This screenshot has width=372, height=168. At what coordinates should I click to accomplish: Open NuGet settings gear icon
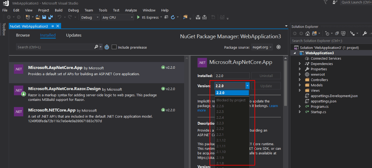click(x=278, y=47)
